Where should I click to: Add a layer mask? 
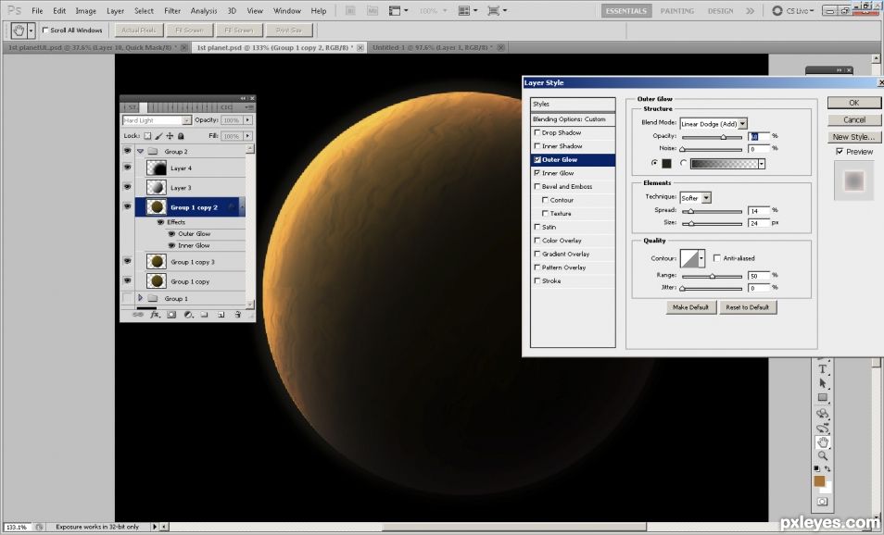pos(171,315)
